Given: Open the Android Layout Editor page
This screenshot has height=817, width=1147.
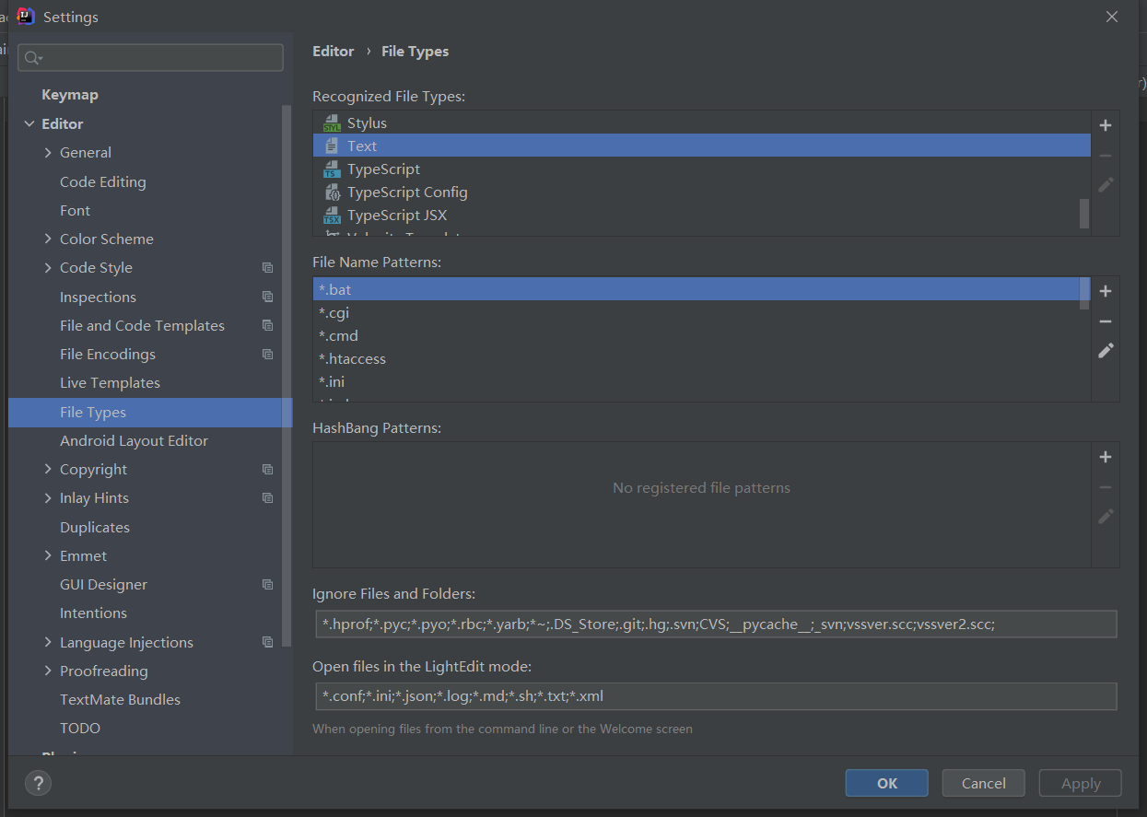Looking at the screenshot, I should (x=134, y=441).
